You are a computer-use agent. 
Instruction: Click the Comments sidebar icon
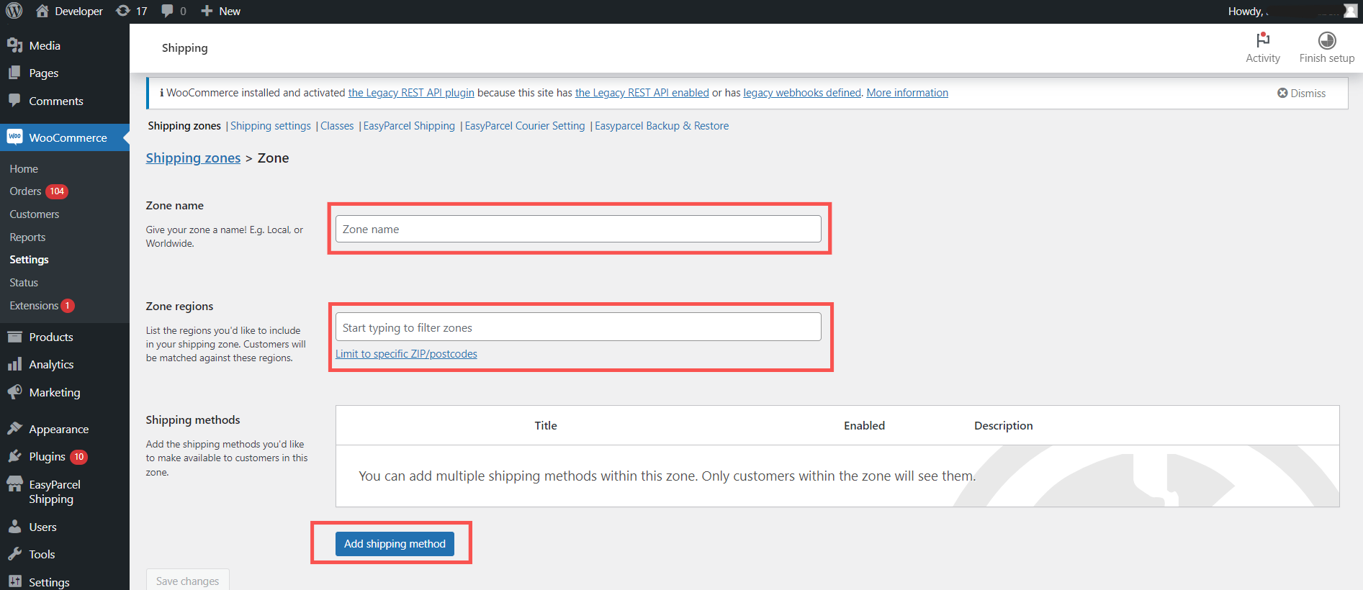pos(14,101)
